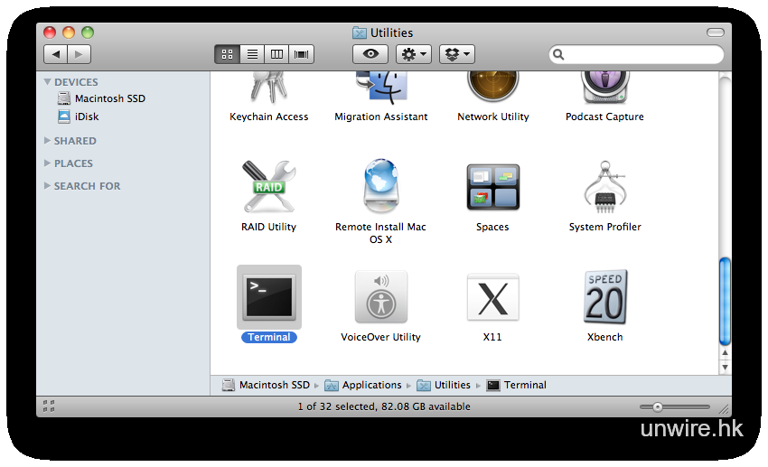Open the Action gear dropdown menu
The image size is (768, 467).
[415, 54]
